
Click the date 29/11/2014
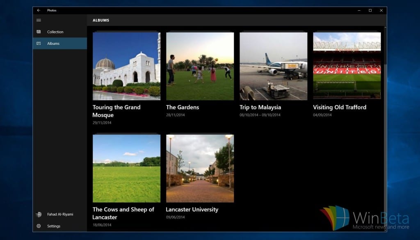coord(102,123)
